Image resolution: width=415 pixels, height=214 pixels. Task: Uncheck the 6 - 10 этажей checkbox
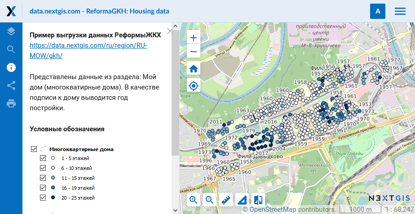(43, 168)
